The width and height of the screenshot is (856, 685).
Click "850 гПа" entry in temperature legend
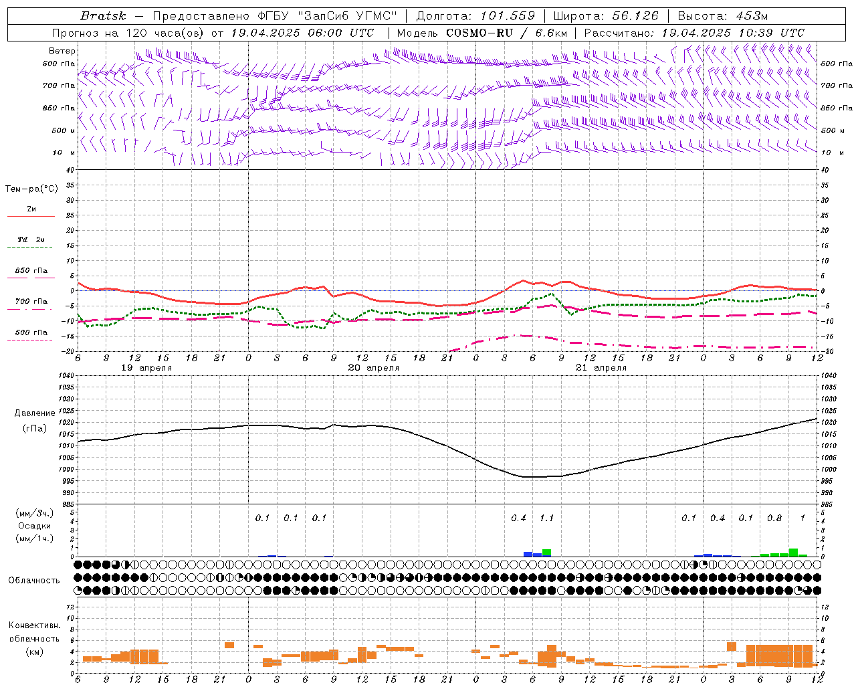click(x=31, y=270)
